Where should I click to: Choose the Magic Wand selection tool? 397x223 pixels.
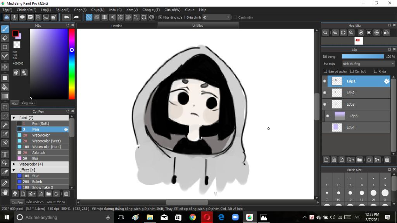click(5, 125)
